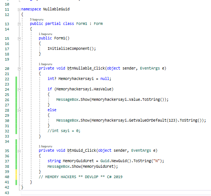The width and height of the screenshot is (211, 196).
Task: Collapse btnNullable_Click method outline
Action: click(19, 68)
